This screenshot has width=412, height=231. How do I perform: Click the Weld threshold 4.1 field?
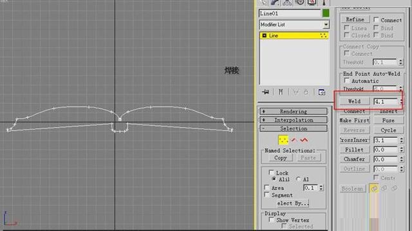[386, 101]
